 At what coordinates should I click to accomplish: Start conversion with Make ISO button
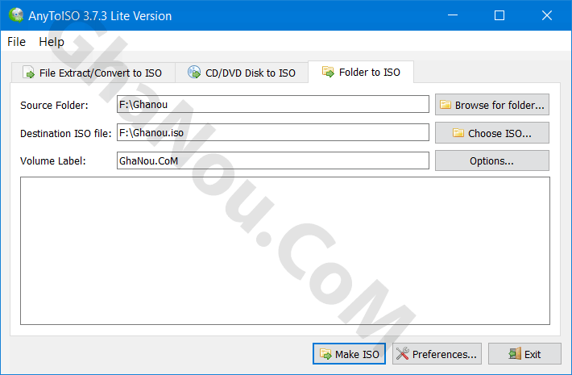(x=349, y=354)
